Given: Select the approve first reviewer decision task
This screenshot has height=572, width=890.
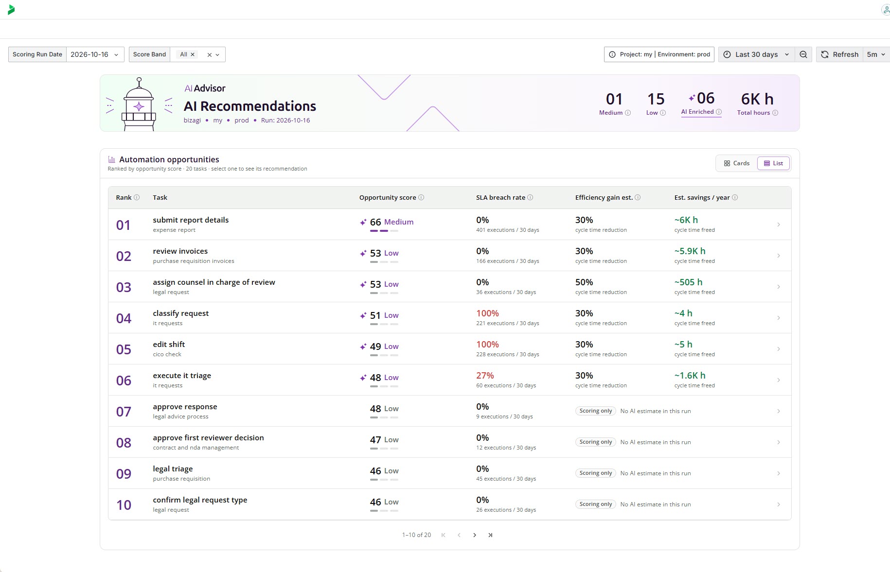Looking at the screenshot, I should tap(449, 442).
